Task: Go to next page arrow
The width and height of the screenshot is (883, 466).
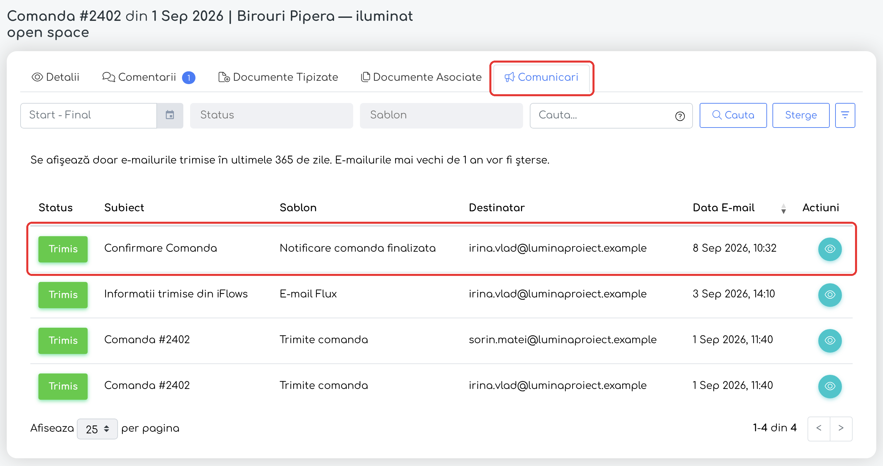Action: pyautogui.click(x=841, y=428)
